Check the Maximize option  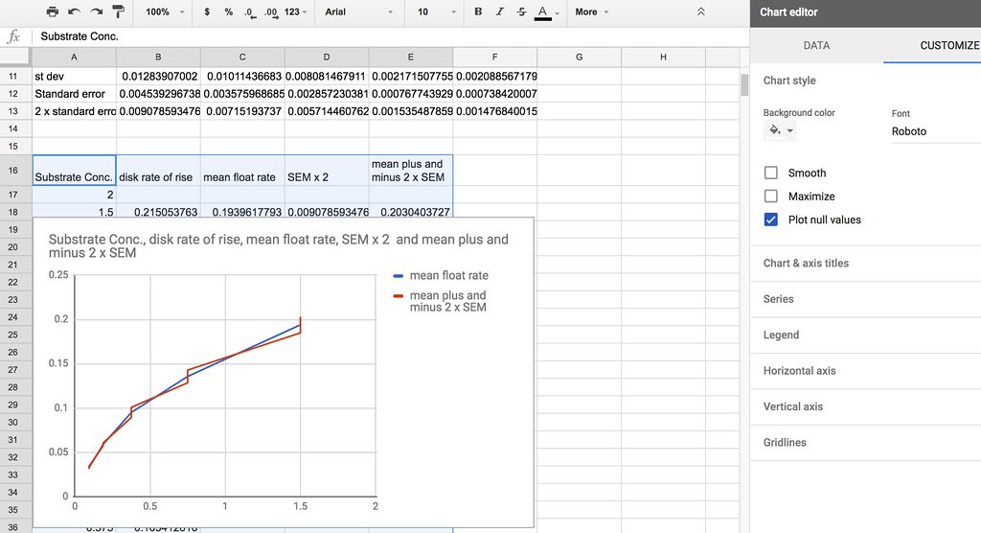tap(771, 197)
